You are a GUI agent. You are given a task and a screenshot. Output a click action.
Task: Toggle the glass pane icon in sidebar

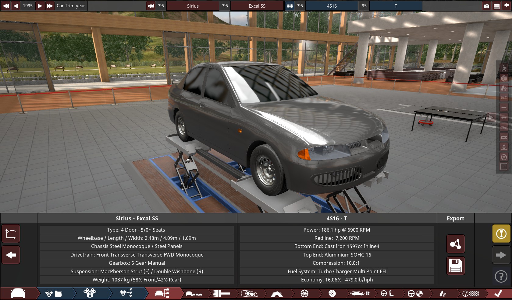coord(504,167)
